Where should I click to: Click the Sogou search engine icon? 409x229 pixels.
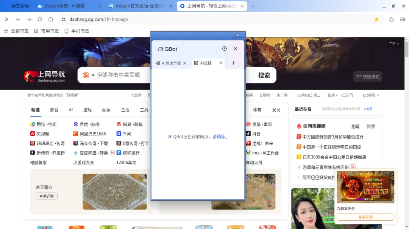coord(86,75)
